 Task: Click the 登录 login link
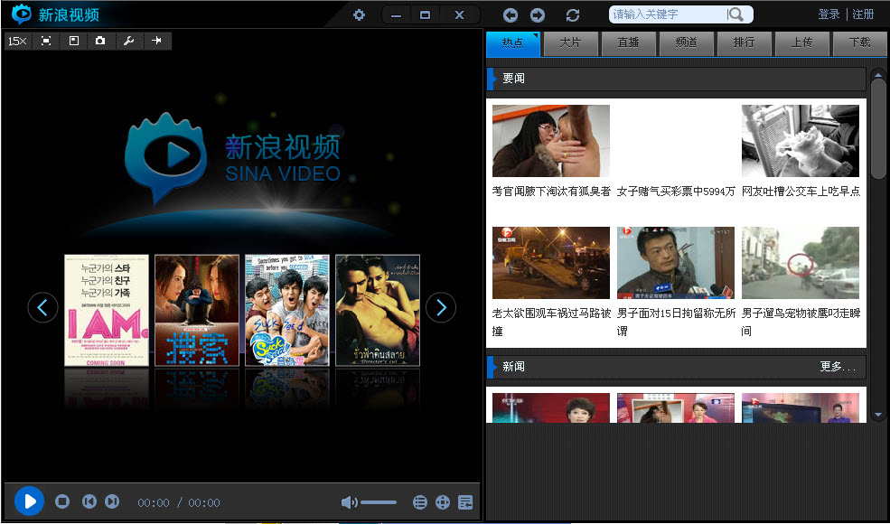(829, 14)
